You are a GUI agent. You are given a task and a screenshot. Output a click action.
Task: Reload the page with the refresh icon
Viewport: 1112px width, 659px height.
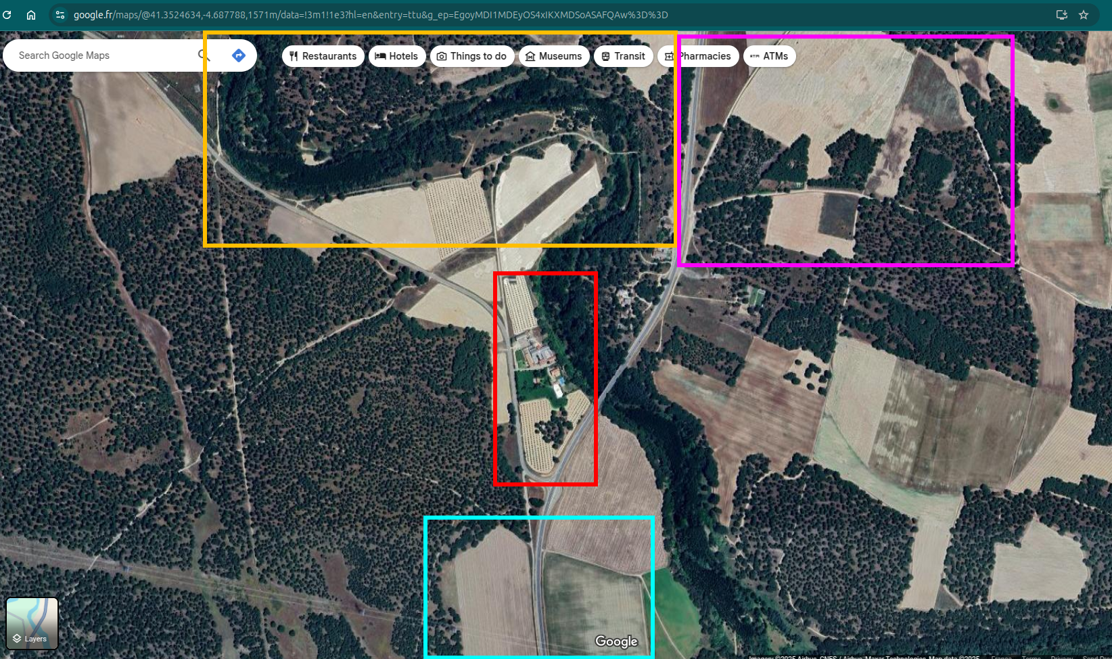point(7,14)
